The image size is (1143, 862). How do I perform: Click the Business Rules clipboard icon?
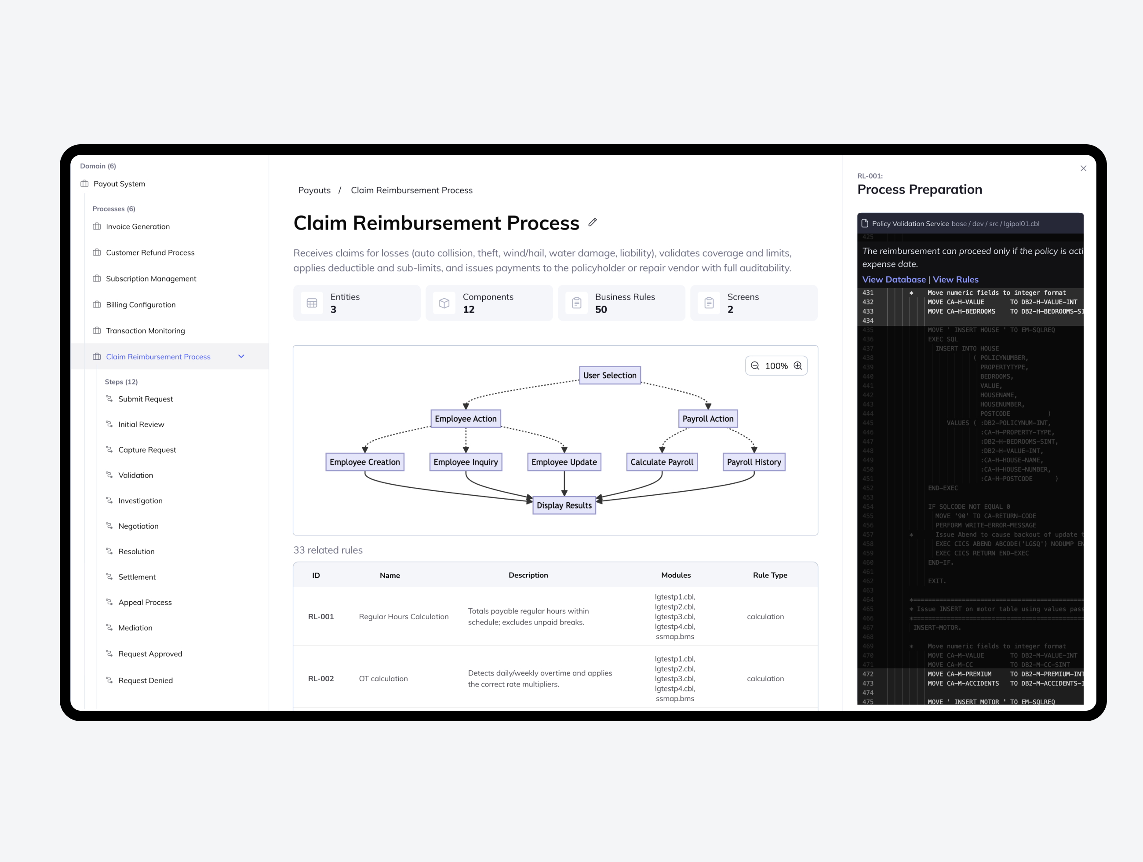tap(576, 303)
